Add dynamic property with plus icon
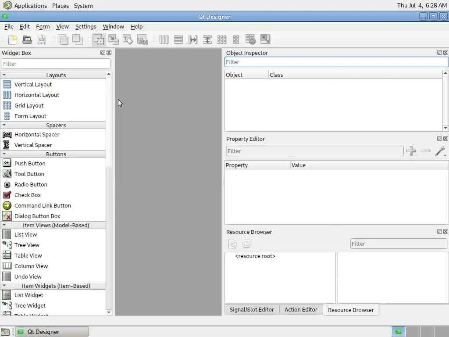449x337 pixels. tap(411, 151)
